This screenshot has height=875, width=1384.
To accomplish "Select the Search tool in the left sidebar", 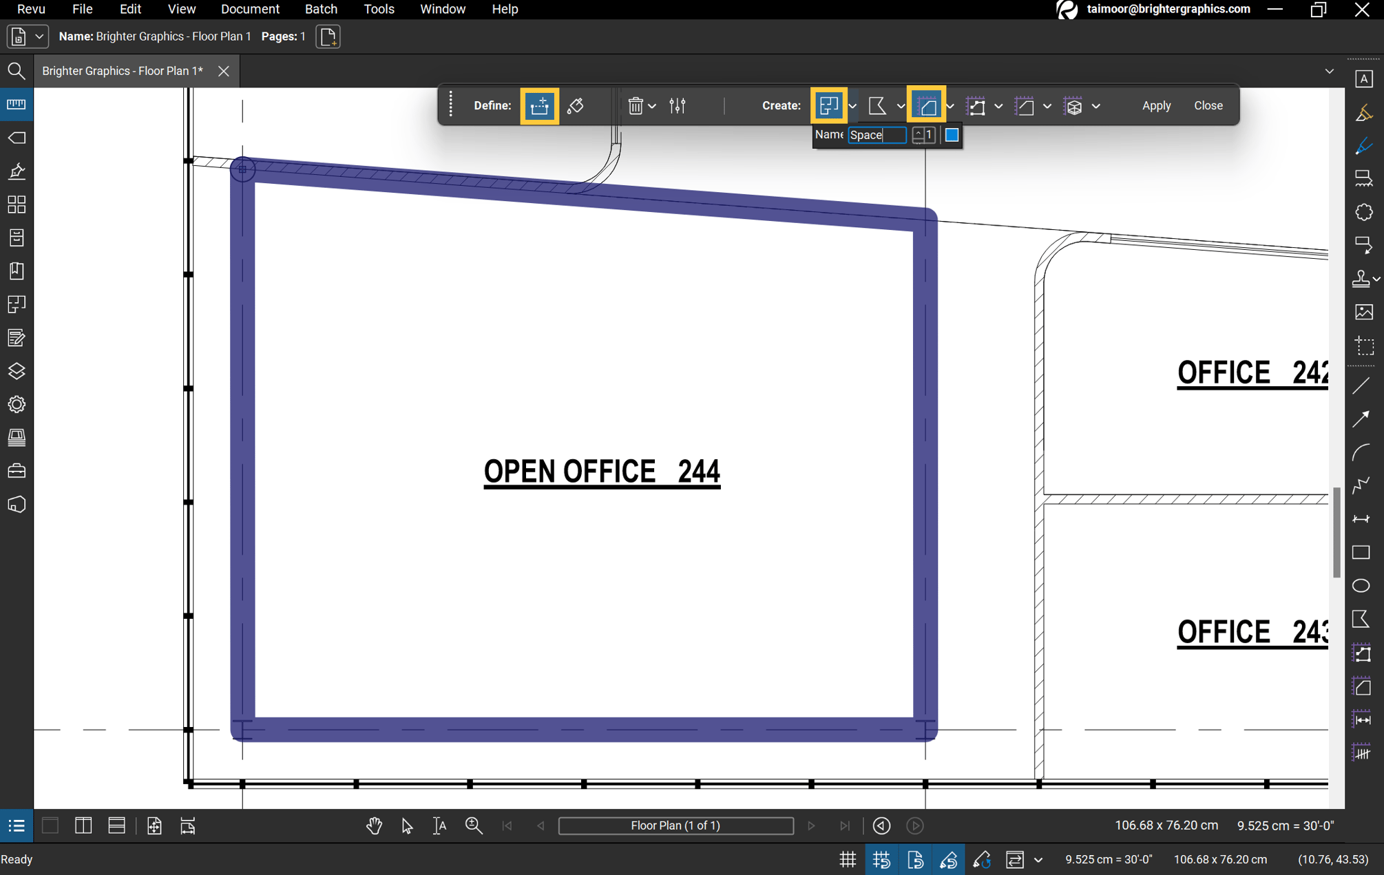I will 17,71.
